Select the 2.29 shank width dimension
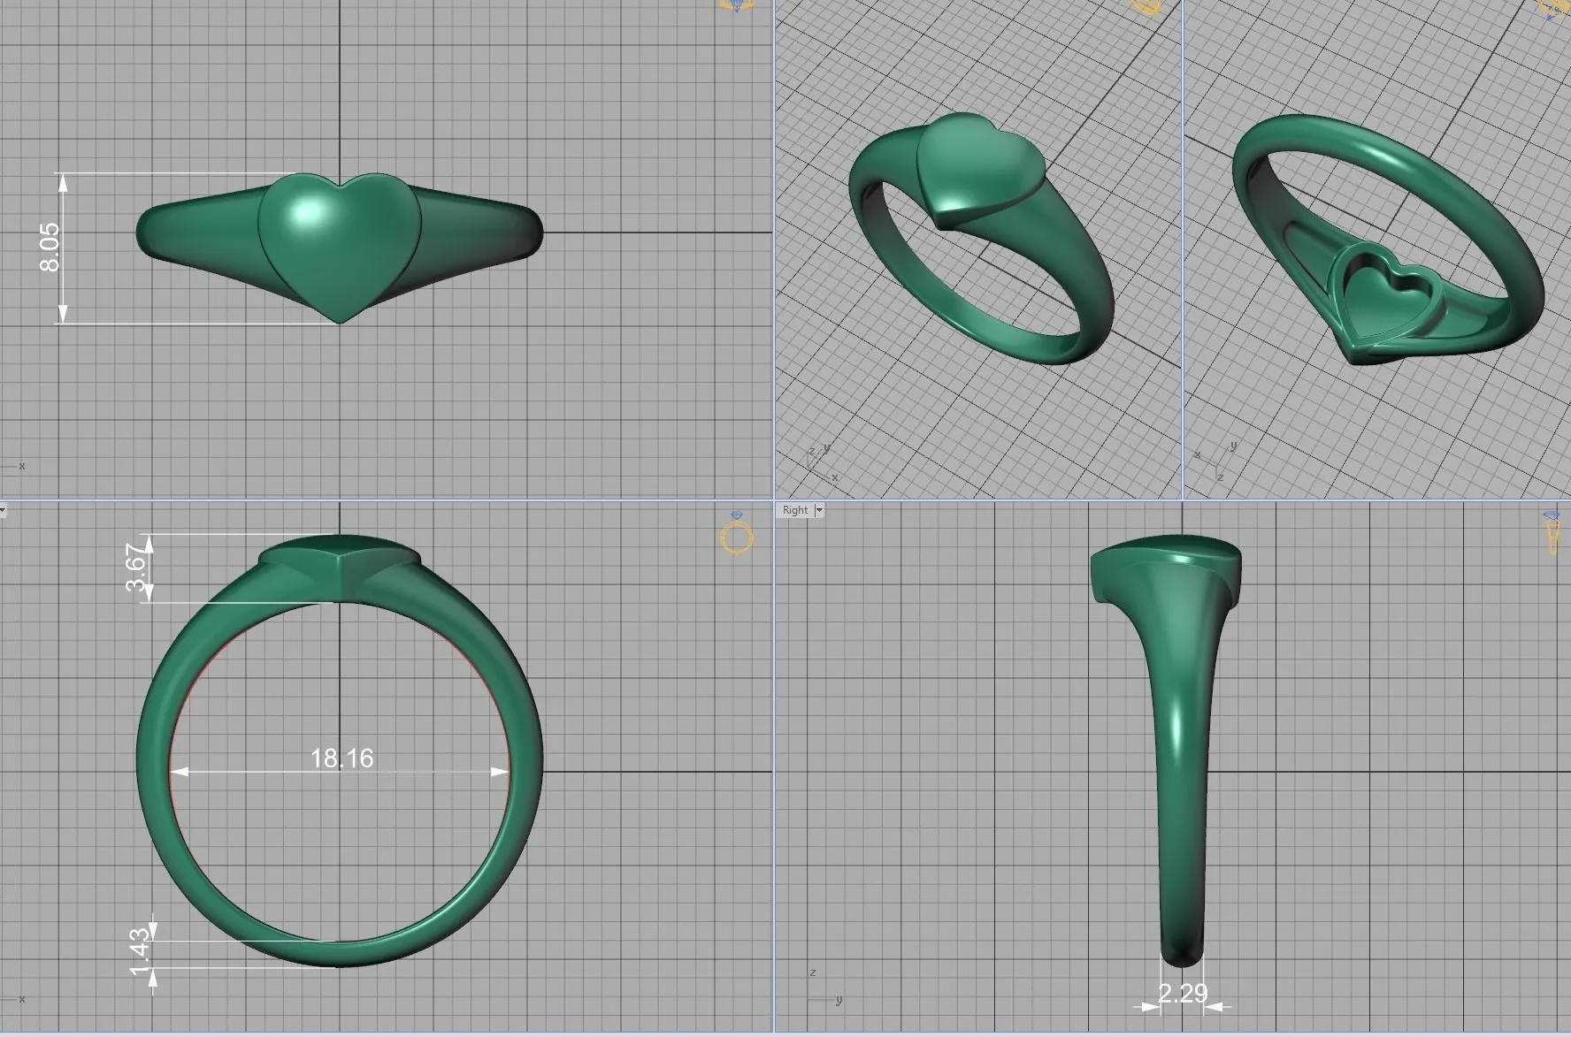This screenshot has height=1037, width=1571. pos(1182,994)
